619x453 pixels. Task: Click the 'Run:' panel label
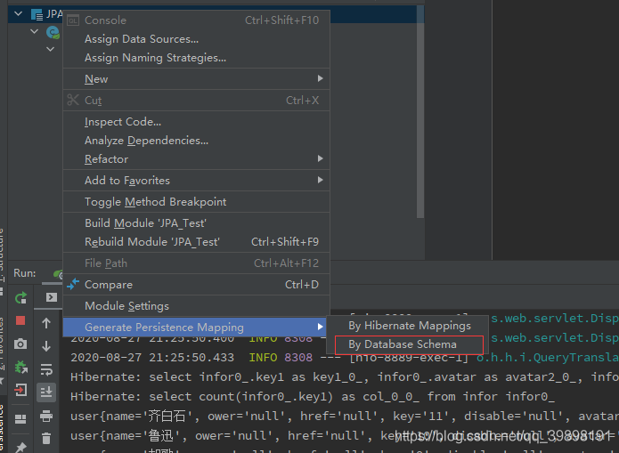tap(24, 273)
